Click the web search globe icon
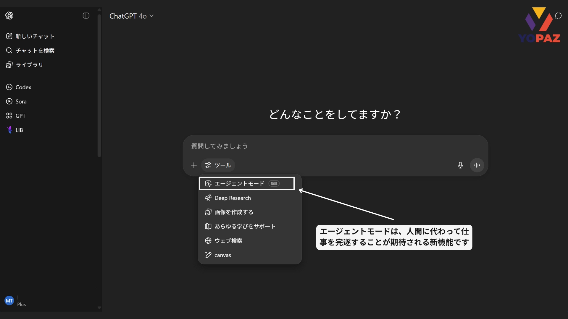 click(x=208, y=241)
